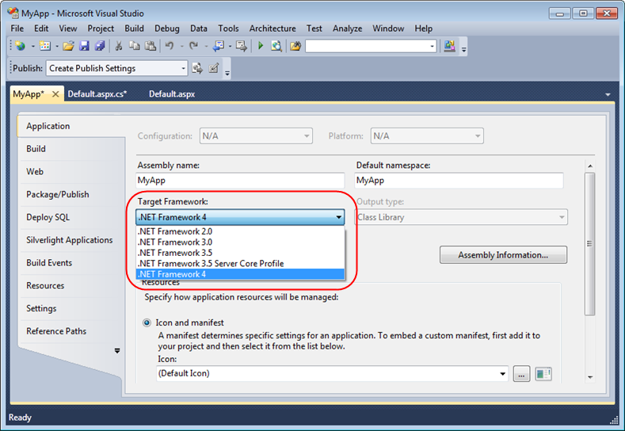Open the Silverlight Applications page
The image size is (625, 431).
click(70, 240)
